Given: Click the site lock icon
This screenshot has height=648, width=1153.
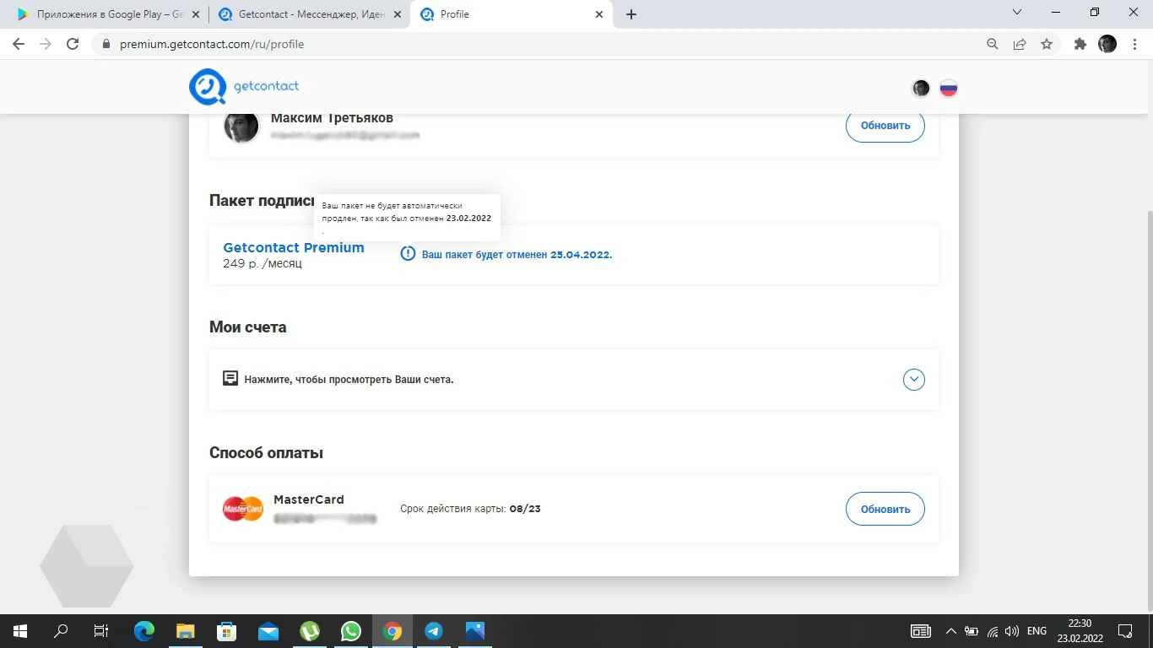Looking at the screenshot, I should pos(106,44).
